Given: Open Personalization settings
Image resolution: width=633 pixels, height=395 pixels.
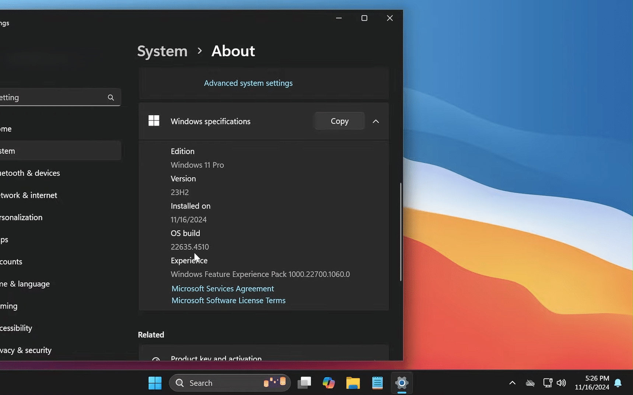Looking at the screenshot, I should click(60, 217).
